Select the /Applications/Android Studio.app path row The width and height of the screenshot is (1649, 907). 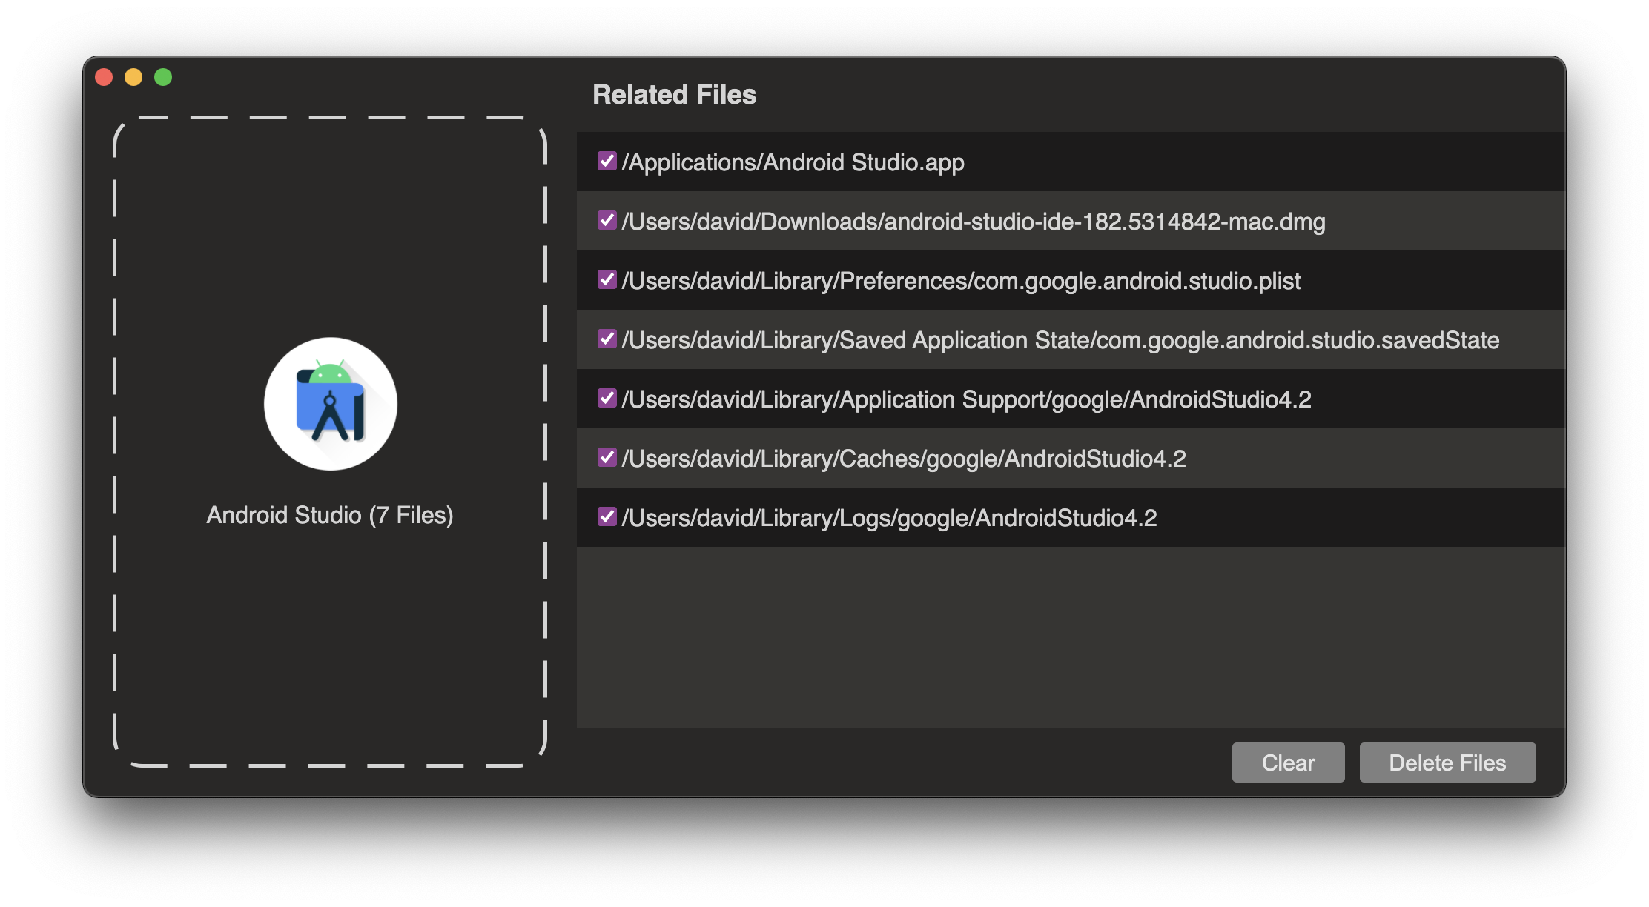point(793,162)
